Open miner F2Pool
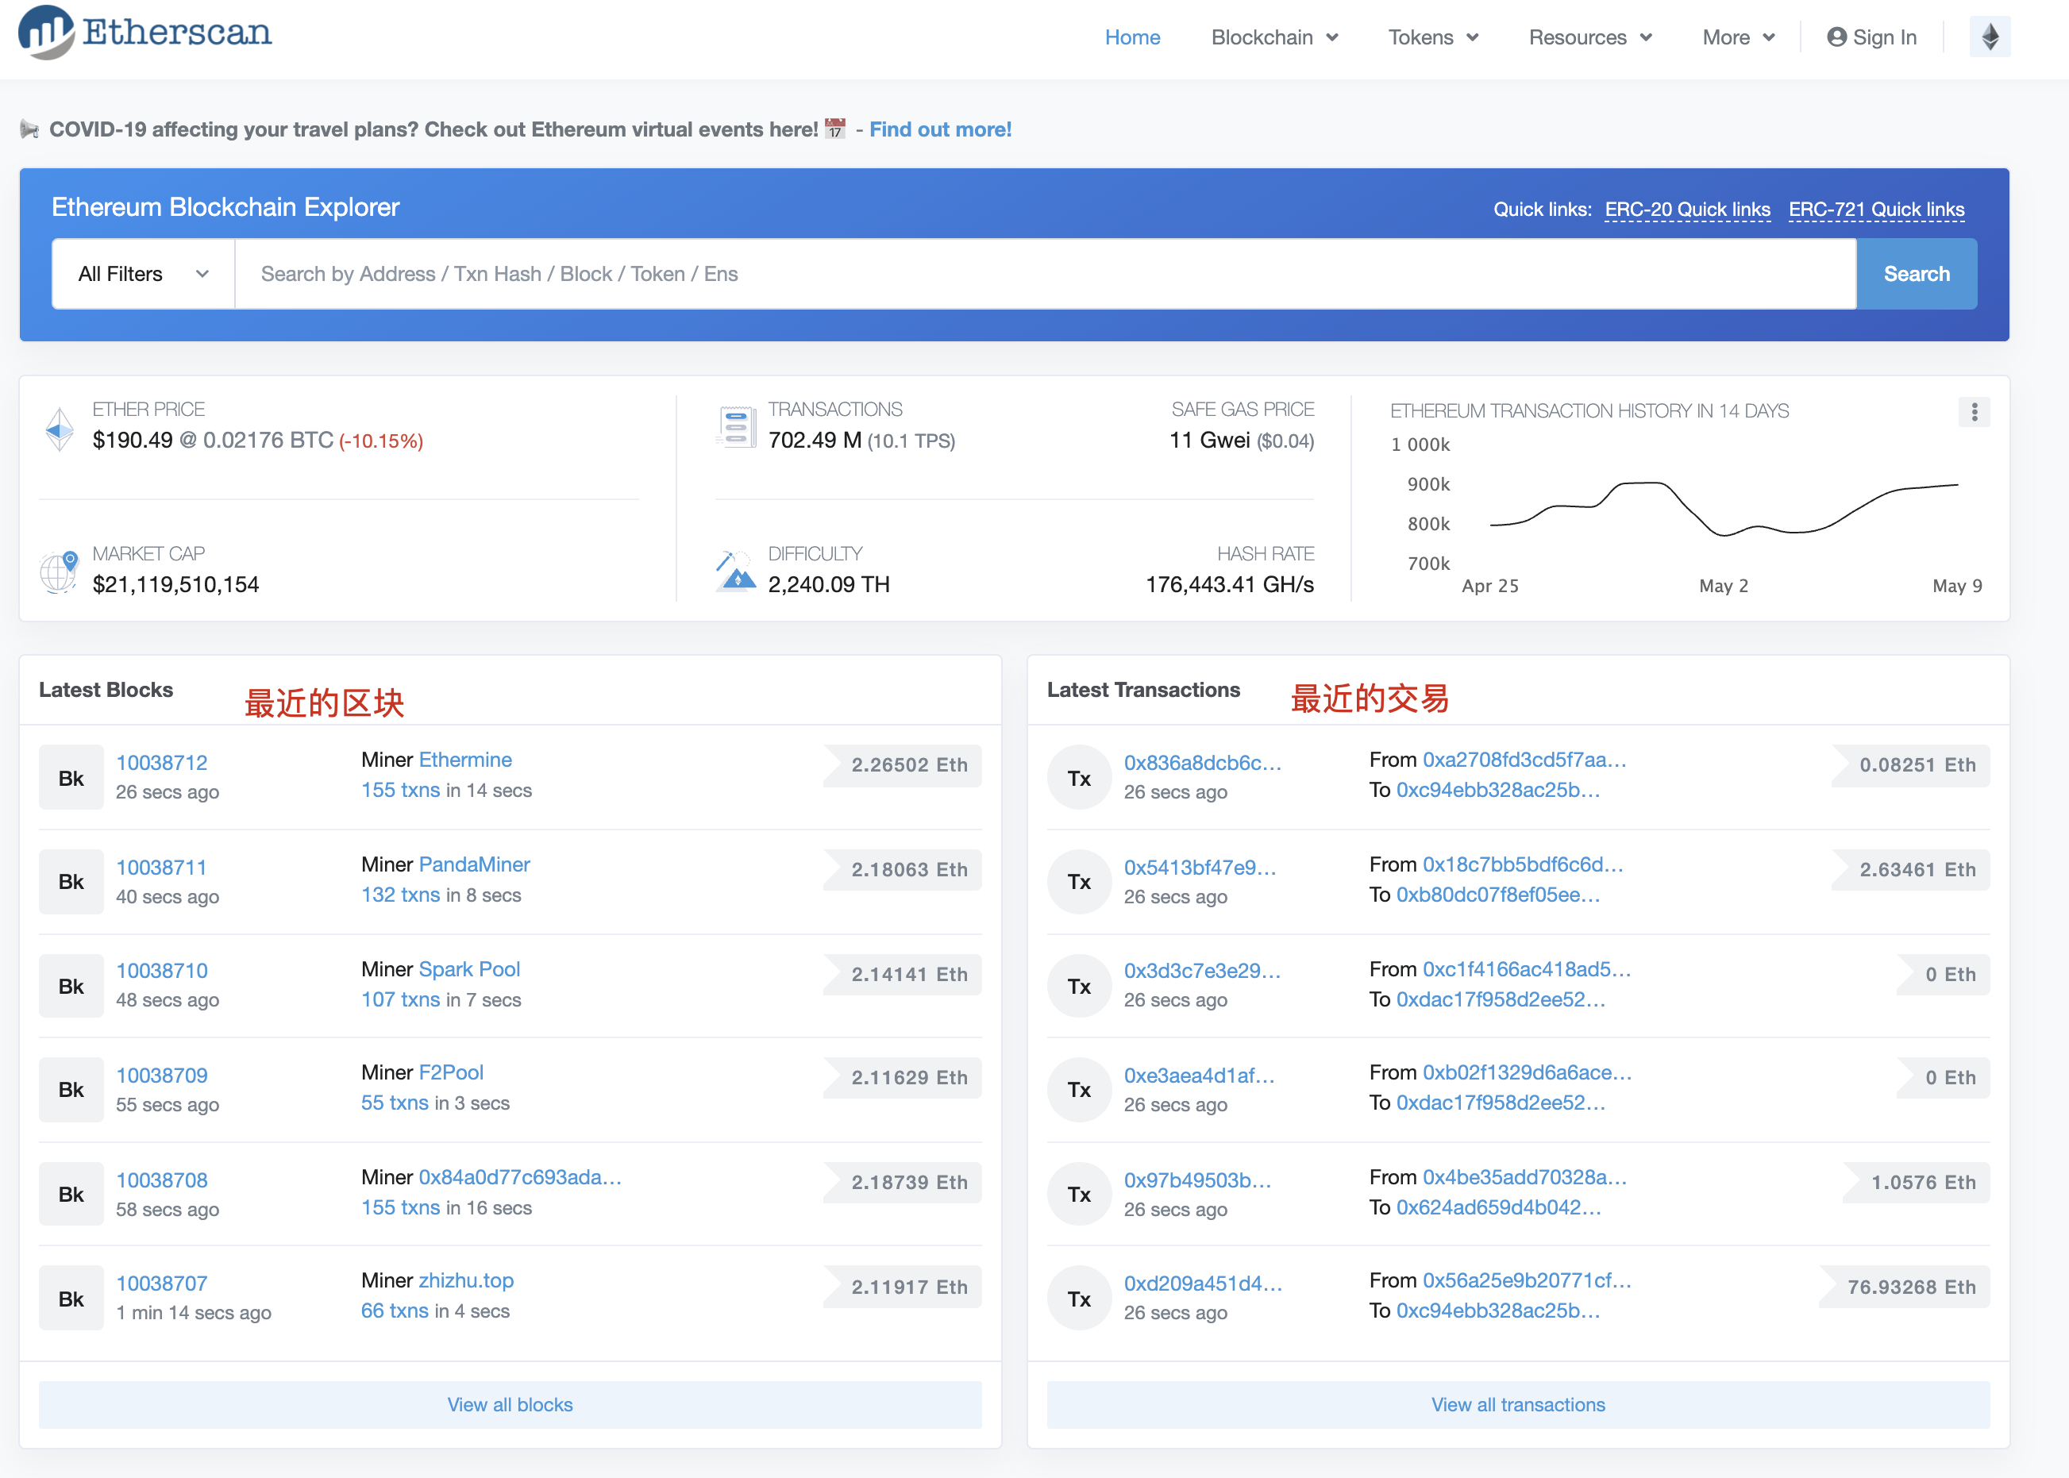2069x1478 pixels. click(452, 1072)
